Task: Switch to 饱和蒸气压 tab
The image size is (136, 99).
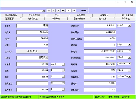Action: point(33,19)
